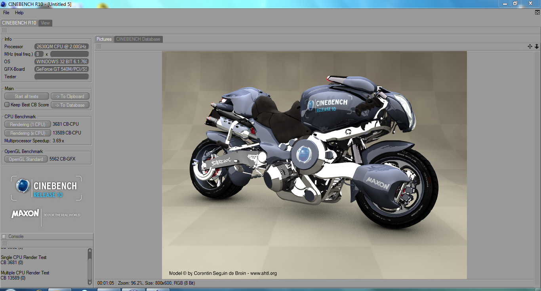The image size is (541, 291).
Task: Click the grip handle under the CINEBENCH R10 tab
Action: [4, 30]
